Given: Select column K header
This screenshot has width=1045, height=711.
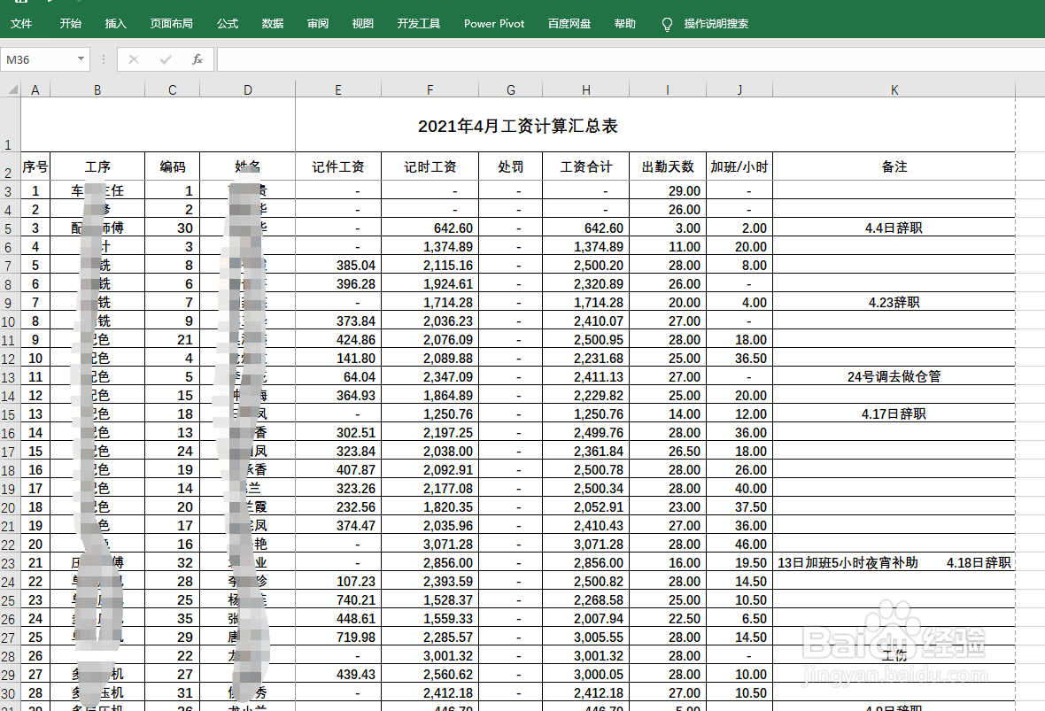Looking at the screenshot, I should click(894, 89).
